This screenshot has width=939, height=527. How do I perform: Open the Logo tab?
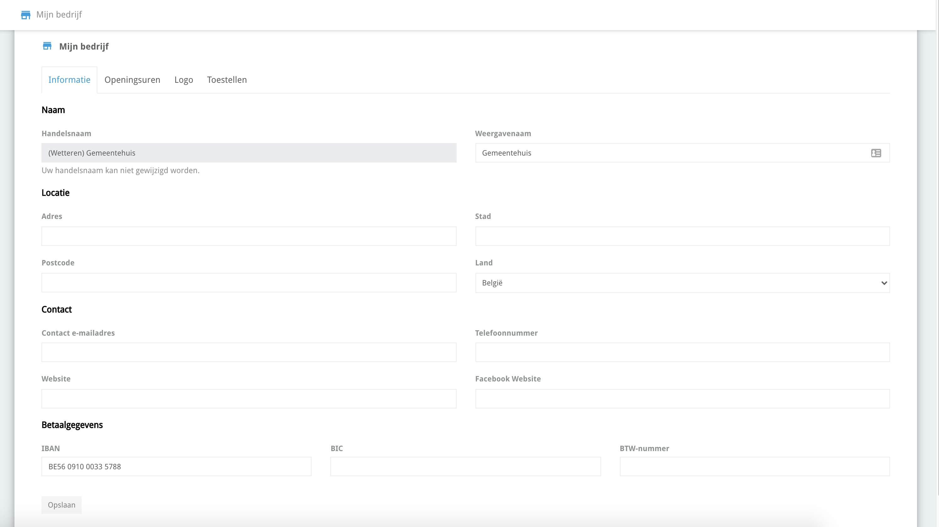183,80
